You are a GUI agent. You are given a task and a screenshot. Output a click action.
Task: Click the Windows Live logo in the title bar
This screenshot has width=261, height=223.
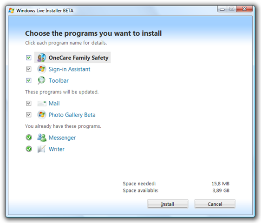(11, 11)
